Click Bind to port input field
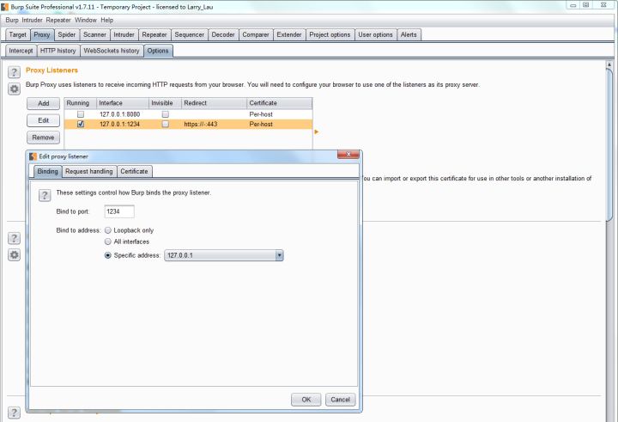Screen dimensions: 618x422 point(119,211)
